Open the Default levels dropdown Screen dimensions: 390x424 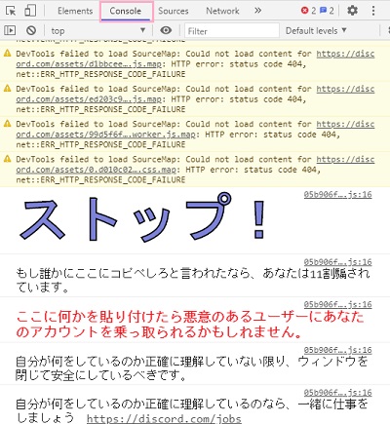coord(316,31)
